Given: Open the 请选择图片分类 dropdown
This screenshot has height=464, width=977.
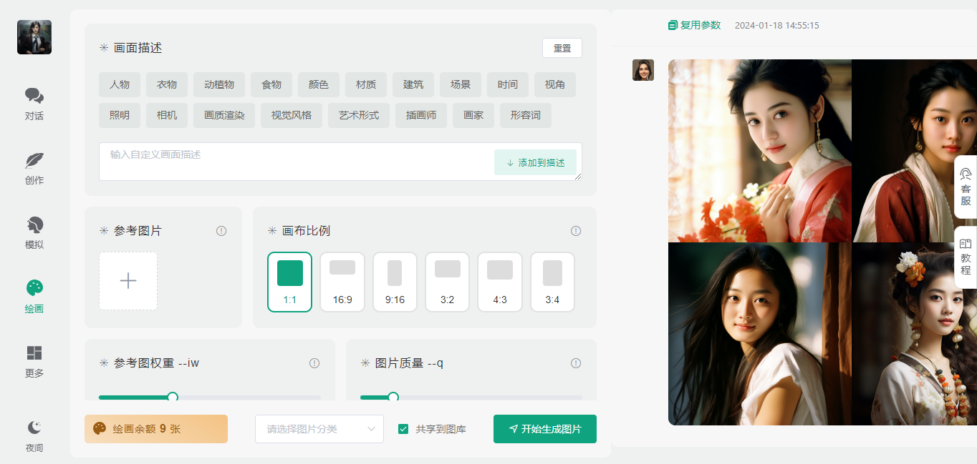Looking at the screenshot, I should [x=319, y=429].
